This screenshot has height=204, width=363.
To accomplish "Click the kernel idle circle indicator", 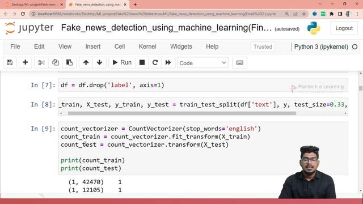I will (354, 46).
